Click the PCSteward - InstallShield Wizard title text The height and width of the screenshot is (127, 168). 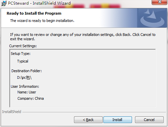click(39, 3)
